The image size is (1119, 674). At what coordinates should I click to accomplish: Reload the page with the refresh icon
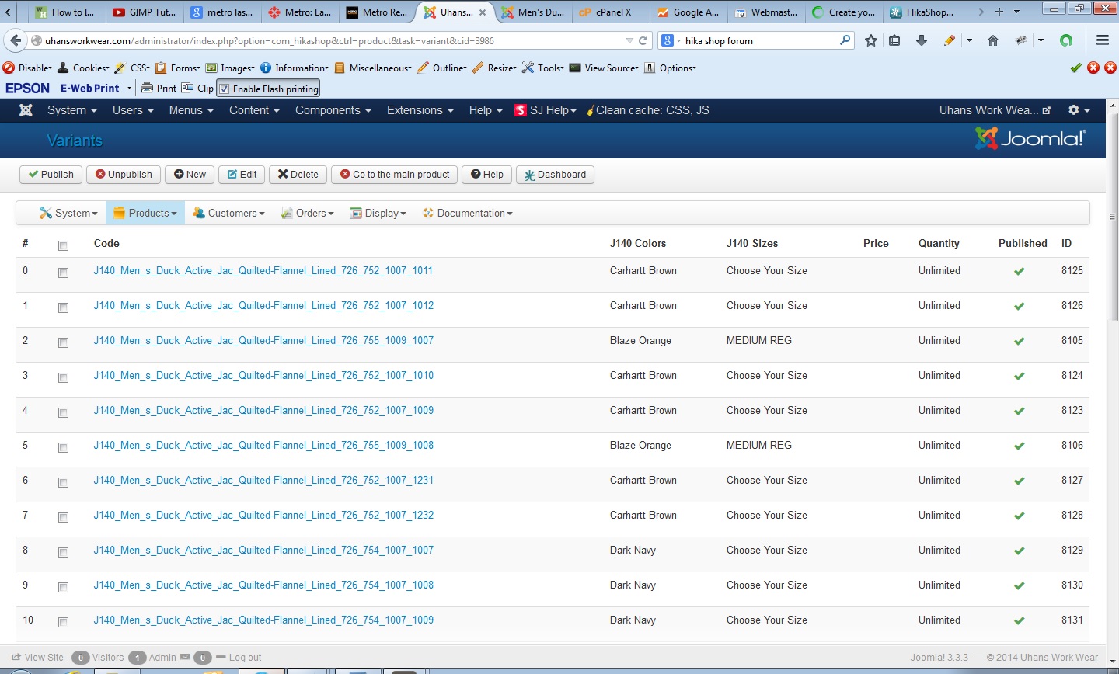(x=643, y=40)
